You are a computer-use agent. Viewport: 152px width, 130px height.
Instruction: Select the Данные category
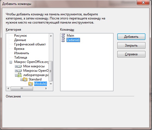click(x=20, y=40)
